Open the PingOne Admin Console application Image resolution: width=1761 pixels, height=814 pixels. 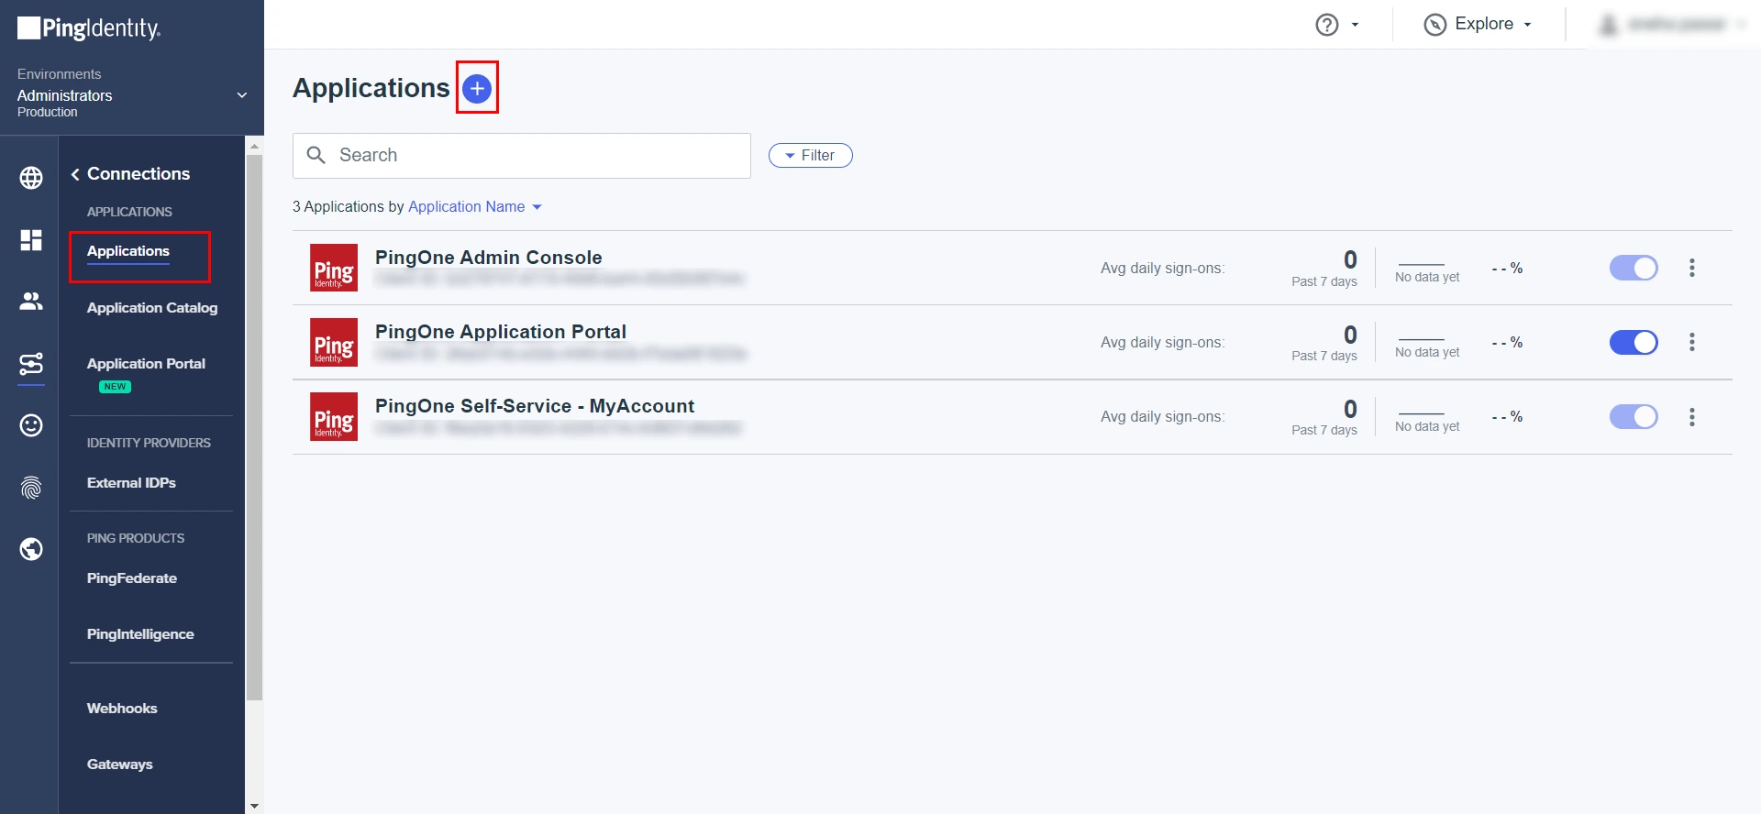point(489,258)
